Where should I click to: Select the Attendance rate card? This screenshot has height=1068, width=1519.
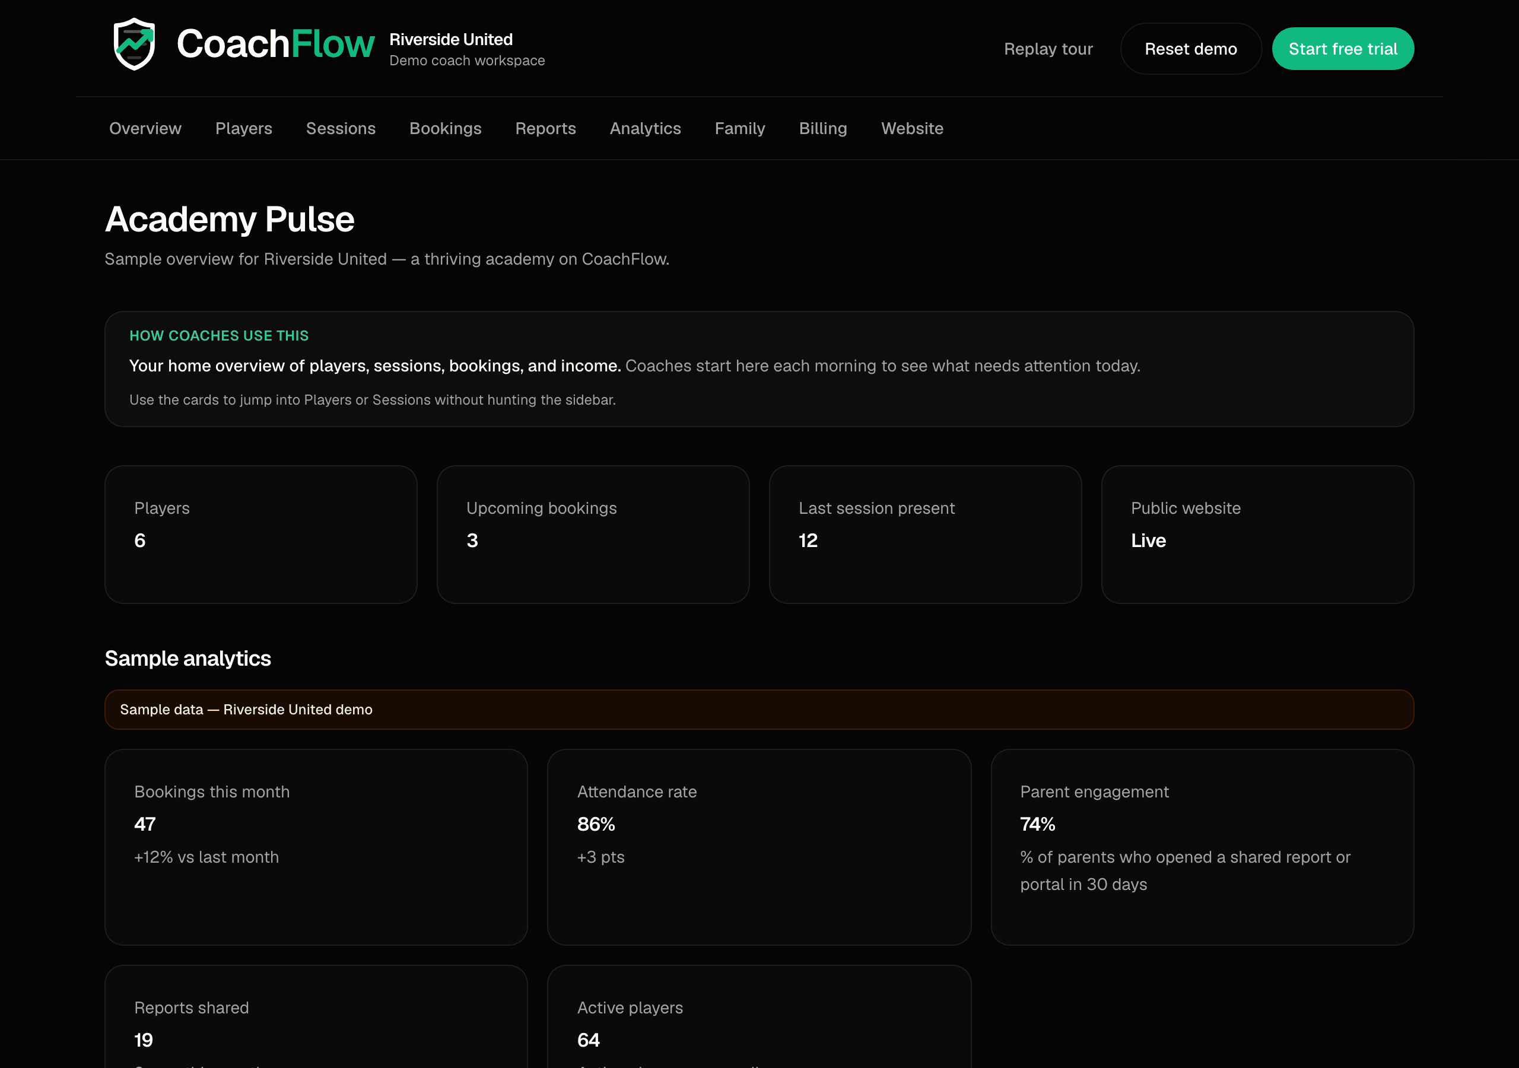coord(759,846)
